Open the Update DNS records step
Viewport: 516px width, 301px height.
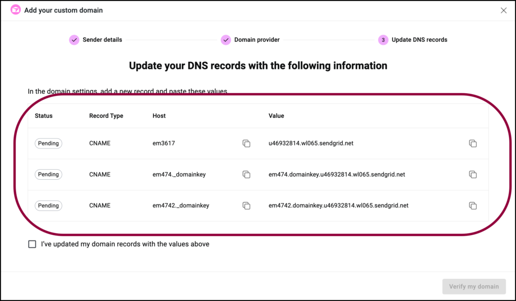419,40
